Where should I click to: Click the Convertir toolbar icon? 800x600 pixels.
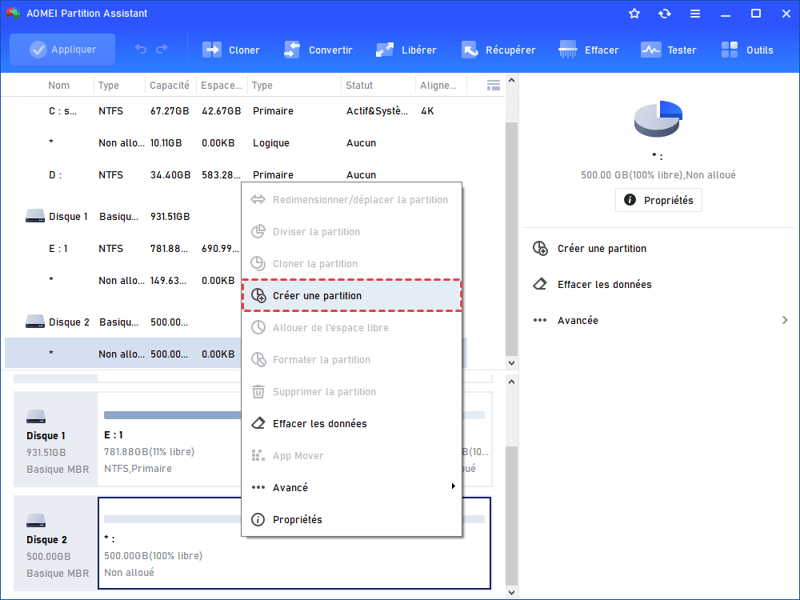pos(292,50)
